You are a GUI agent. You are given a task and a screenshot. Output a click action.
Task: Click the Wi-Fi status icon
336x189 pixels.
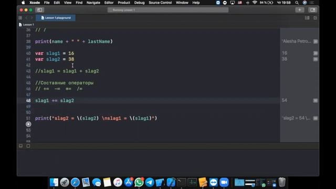[x=255, y=3]
